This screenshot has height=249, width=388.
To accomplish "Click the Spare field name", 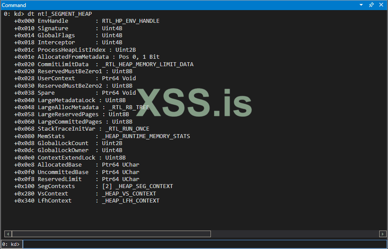I will (x=46, y=93).
